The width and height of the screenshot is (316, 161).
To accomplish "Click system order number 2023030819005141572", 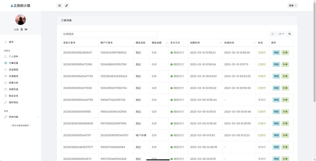I will point(77,159).
